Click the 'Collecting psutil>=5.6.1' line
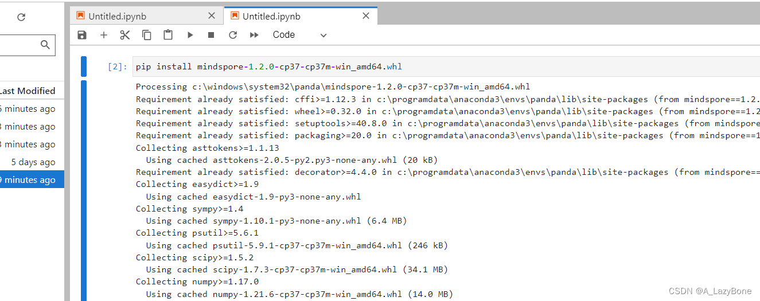This screenshot has width=760, height=301. click(197, 233)
